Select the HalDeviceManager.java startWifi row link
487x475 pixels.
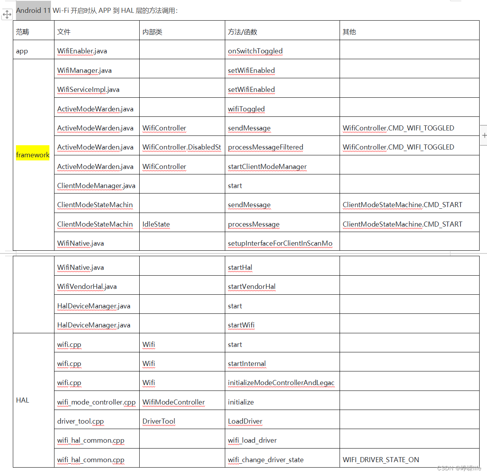tap(241, 325)
